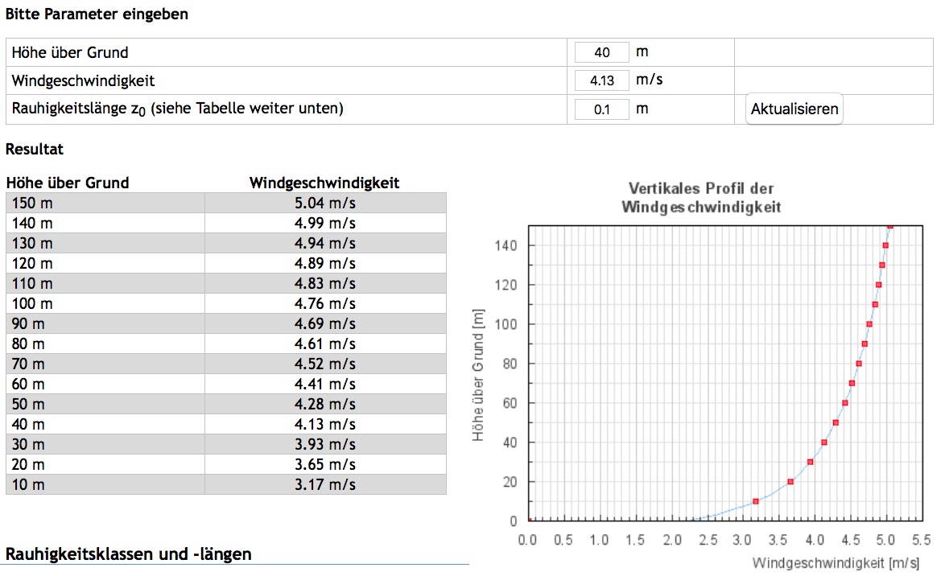Click the Windgeschwindigkeit column header in results
The image size is (941, 576).
(324, 183)
